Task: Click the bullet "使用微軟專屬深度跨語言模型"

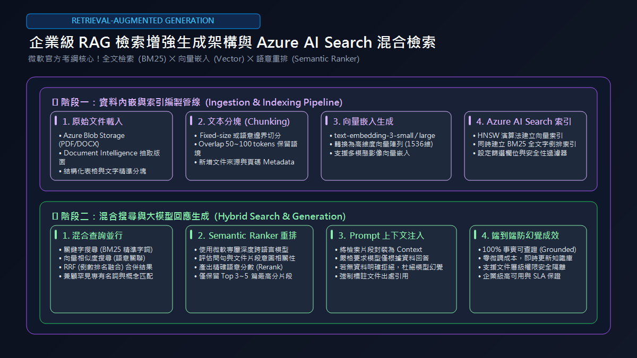Action: pos(242,249)
